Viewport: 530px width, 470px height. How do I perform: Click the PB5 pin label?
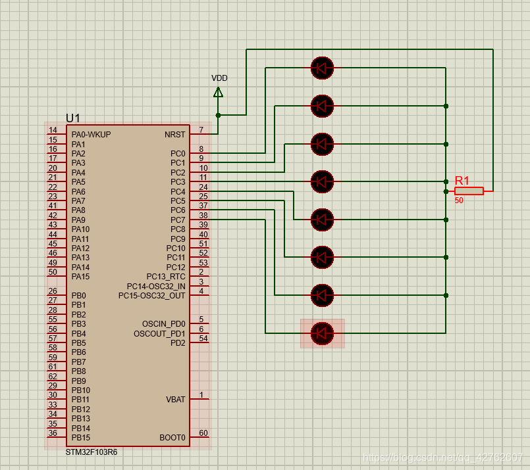point(78,343)
